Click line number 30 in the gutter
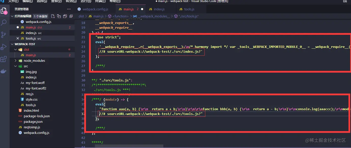Viewport: 351px width, 148px height. coord(83,80)
